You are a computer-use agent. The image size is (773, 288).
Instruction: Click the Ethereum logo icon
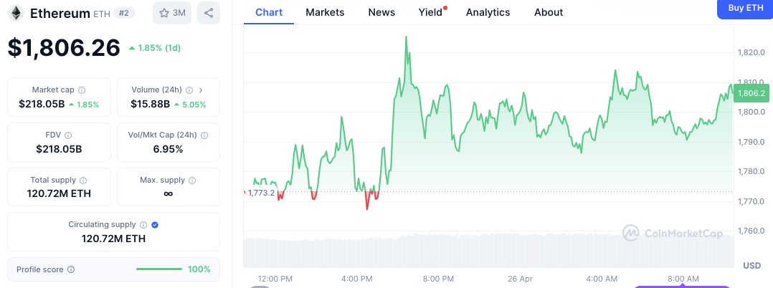coord(15,13)
